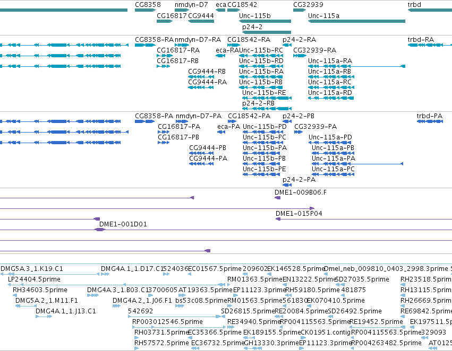Open the eca-PA coding sequence
452x351 pixels.
(x=221, y=132)
